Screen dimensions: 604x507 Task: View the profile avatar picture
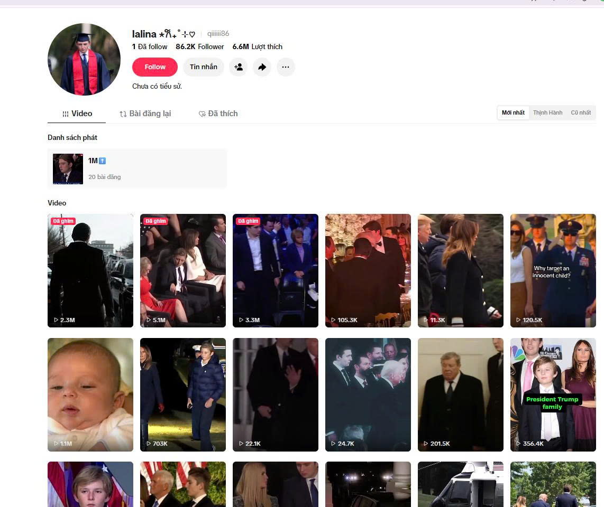[x=84, y=59]
